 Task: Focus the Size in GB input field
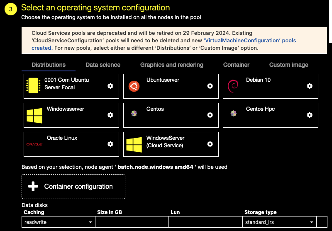pyautogui.click(x=132, y=222)
